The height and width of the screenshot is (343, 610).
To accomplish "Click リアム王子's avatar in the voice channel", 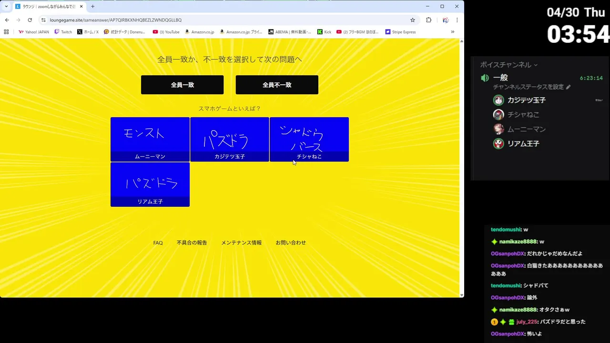I will coord(498,144).
